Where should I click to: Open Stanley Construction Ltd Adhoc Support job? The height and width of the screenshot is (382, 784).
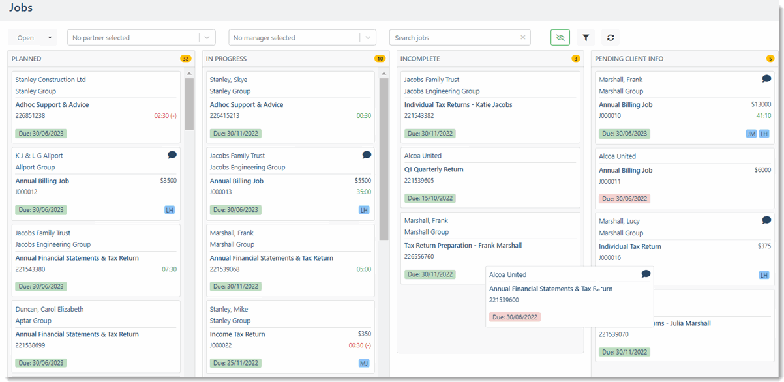pos(52,105)
